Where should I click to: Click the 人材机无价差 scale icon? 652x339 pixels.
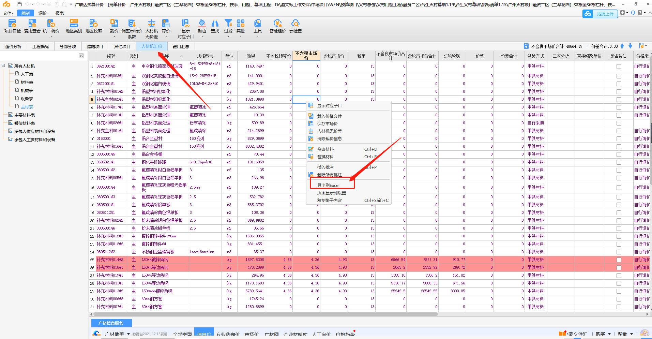pos(152,23)
